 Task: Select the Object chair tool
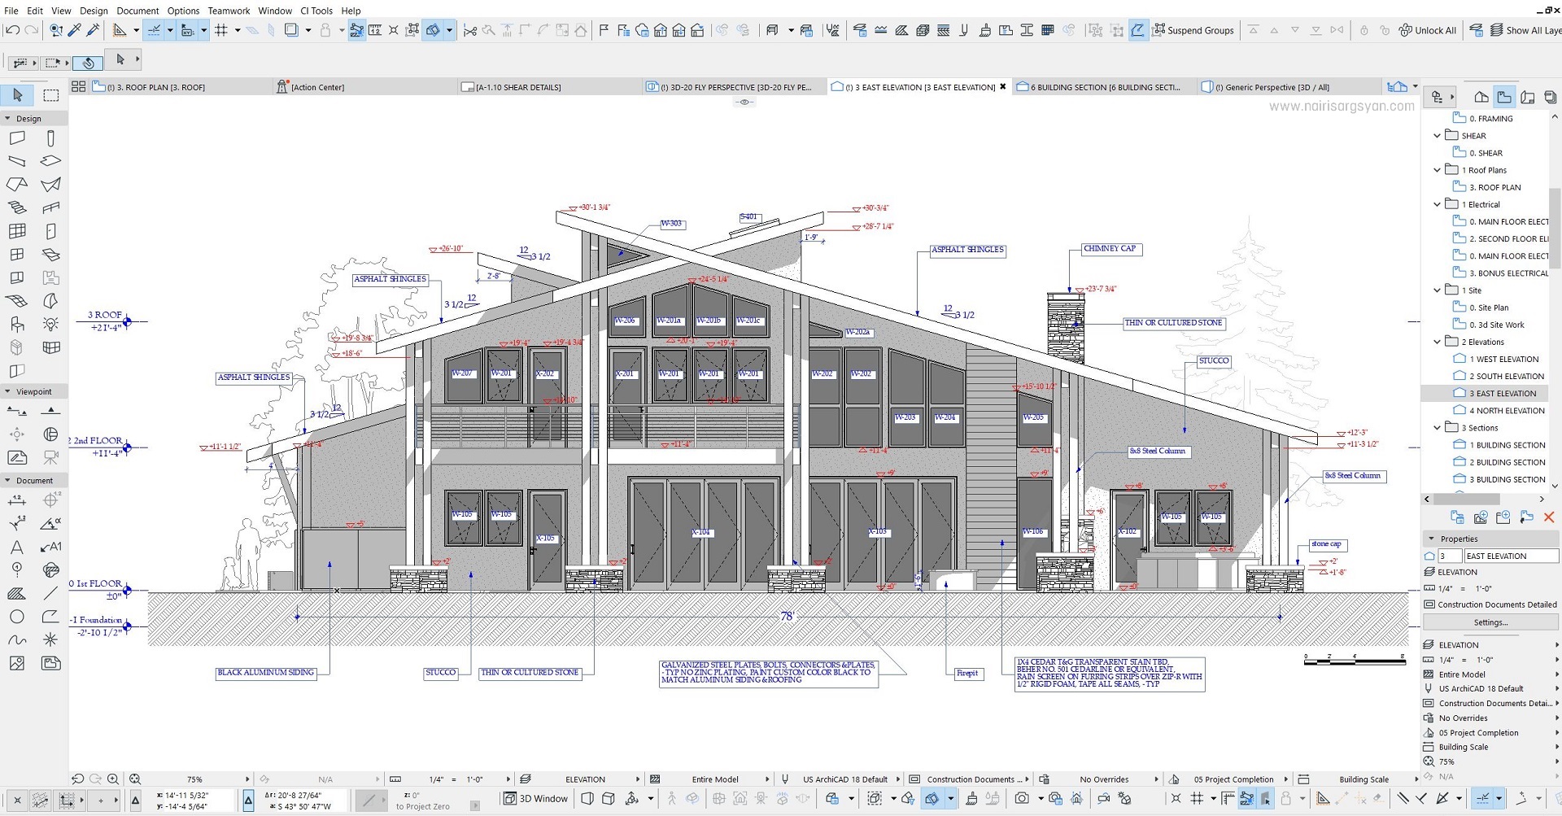(17, 325)
